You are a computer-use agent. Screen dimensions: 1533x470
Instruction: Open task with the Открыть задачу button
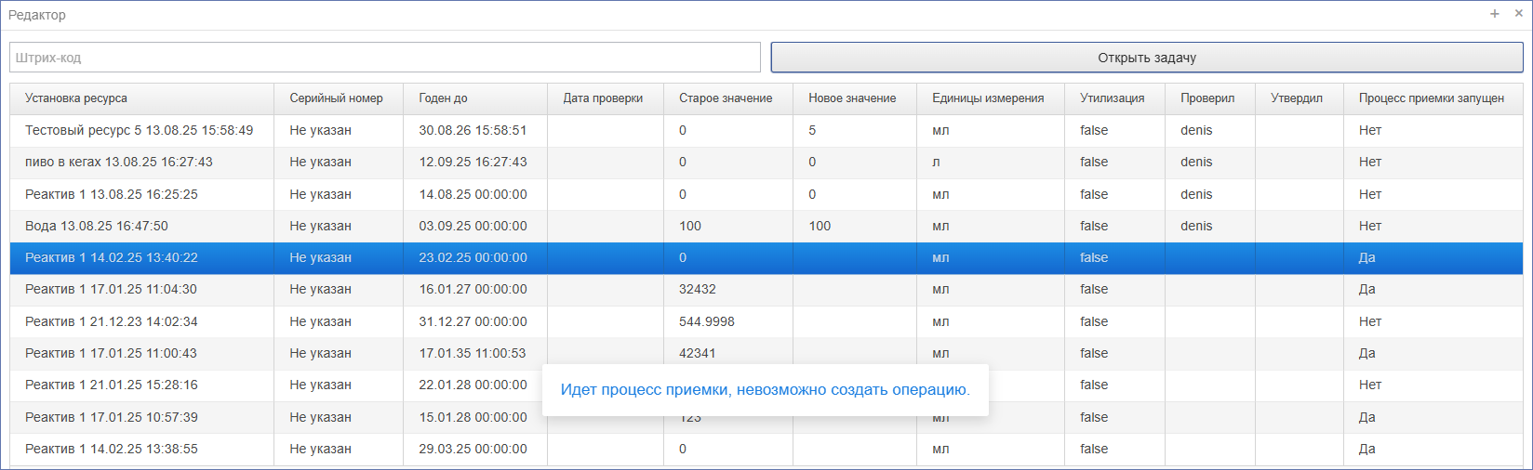pyautogui.click(x=1147, y=58)
